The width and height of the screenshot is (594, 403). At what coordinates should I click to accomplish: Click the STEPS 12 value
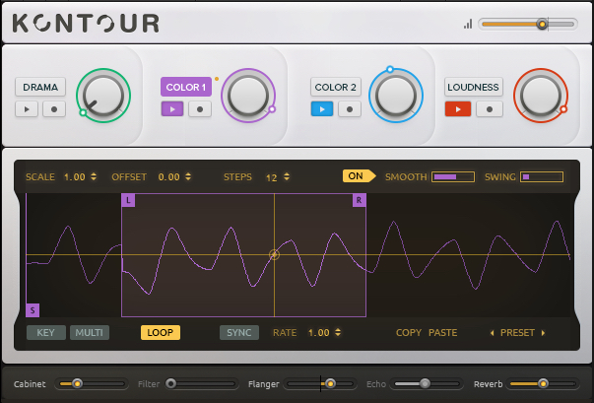271,177
